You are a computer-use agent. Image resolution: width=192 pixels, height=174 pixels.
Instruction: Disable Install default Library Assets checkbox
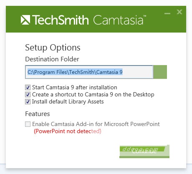28,102
